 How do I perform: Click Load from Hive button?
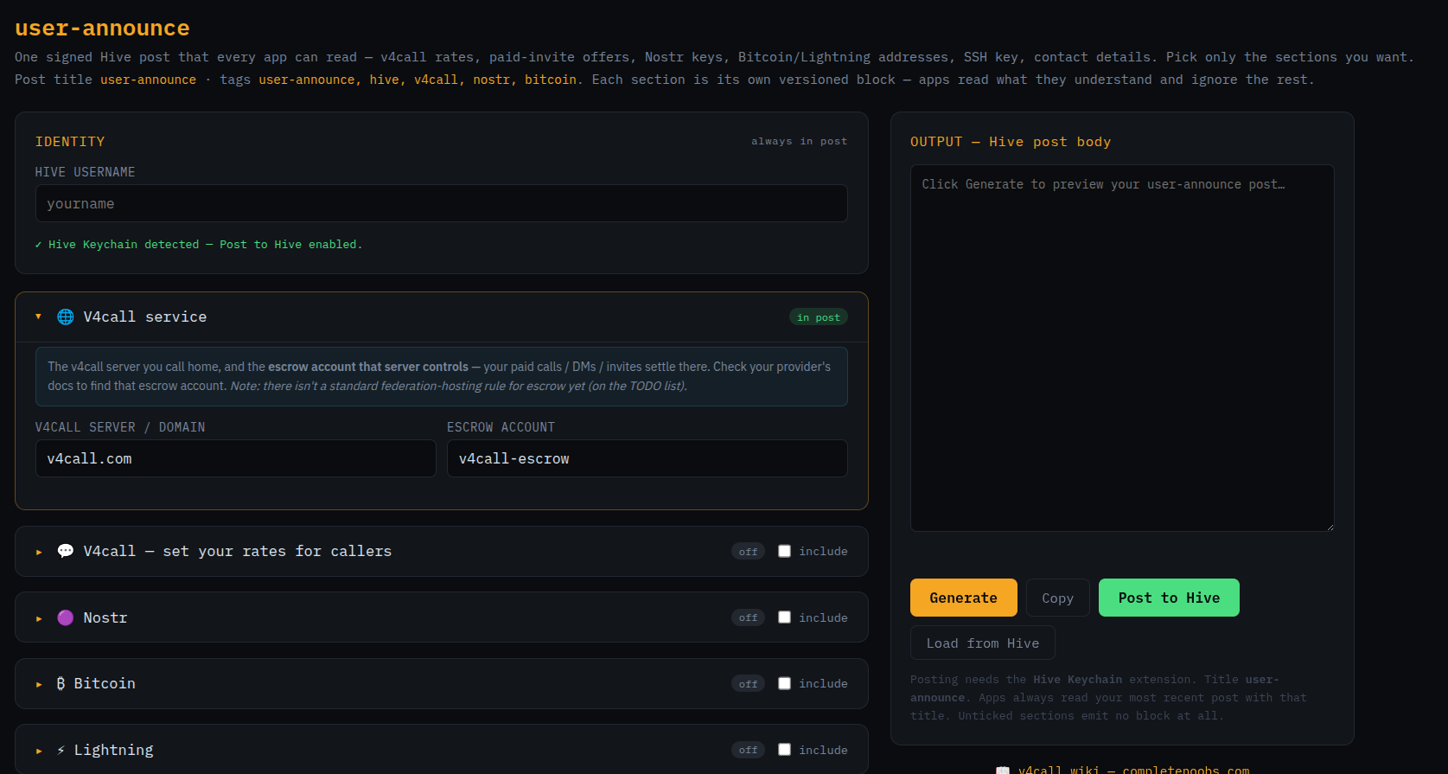tap(983, 643)
